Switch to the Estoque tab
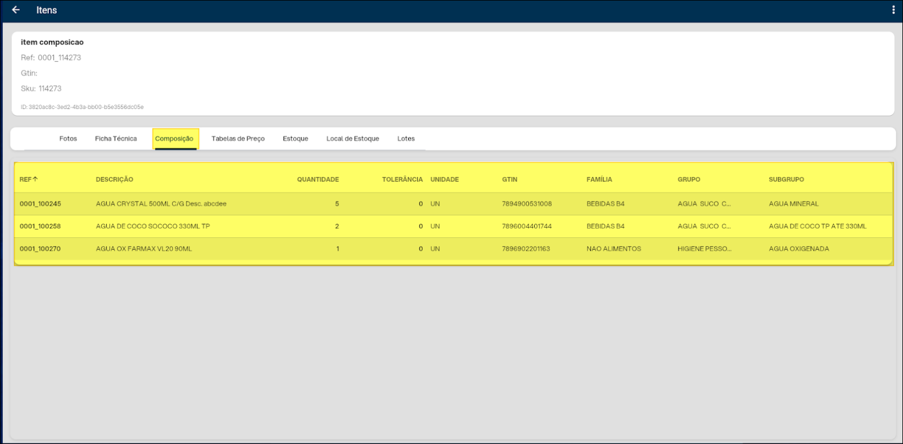Screen dimensions: 903x444 click(296, 139)
